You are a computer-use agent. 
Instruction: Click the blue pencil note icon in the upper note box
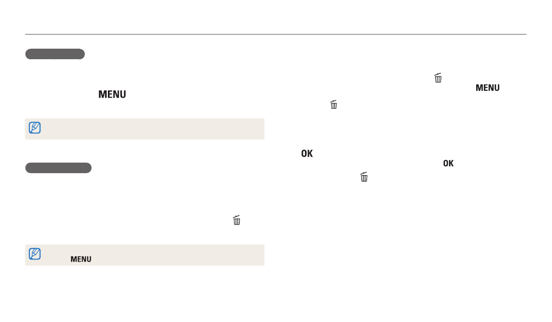tap(35, 128)
